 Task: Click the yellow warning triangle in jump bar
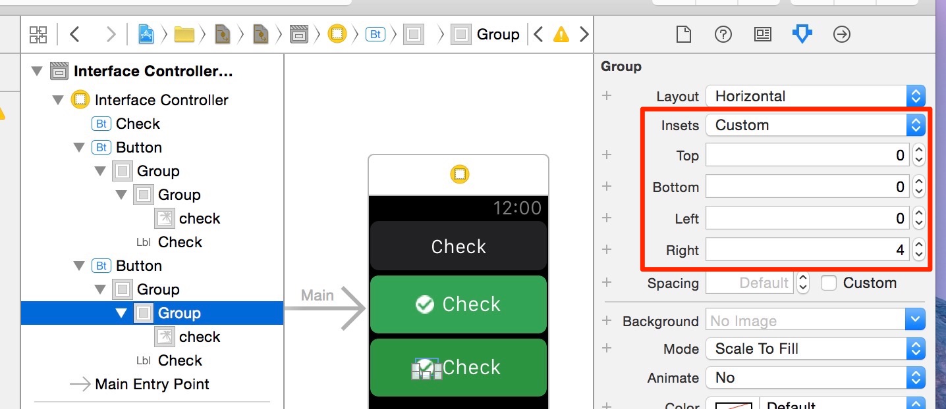point(561,34)
